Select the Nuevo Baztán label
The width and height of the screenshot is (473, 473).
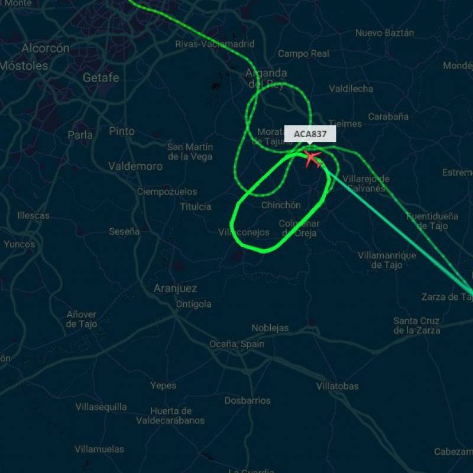[x=385, y=33]
